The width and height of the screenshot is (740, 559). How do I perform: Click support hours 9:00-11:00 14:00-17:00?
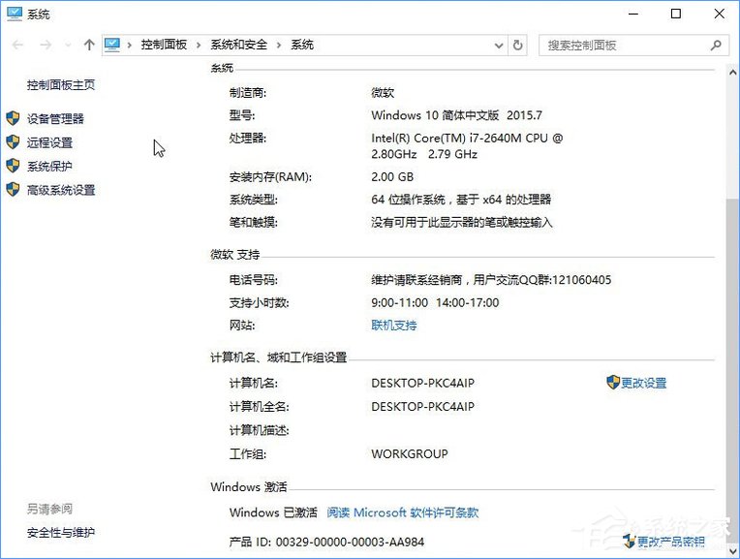coord(435,302)
